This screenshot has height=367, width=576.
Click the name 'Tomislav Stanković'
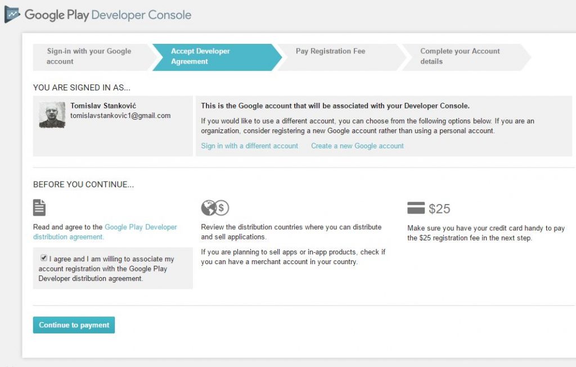[103, 106]
